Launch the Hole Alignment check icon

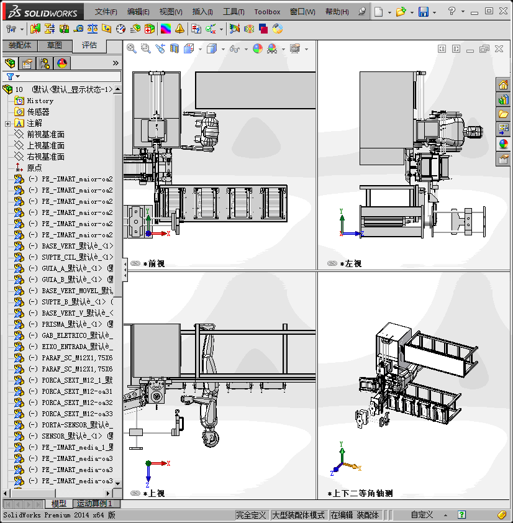tap(64, 29)
